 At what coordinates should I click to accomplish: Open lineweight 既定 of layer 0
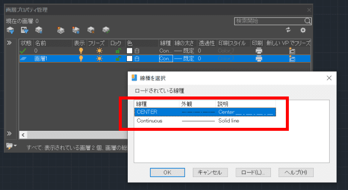[x=184, y=51]
